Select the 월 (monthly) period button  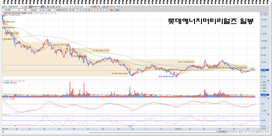(48, 6)
